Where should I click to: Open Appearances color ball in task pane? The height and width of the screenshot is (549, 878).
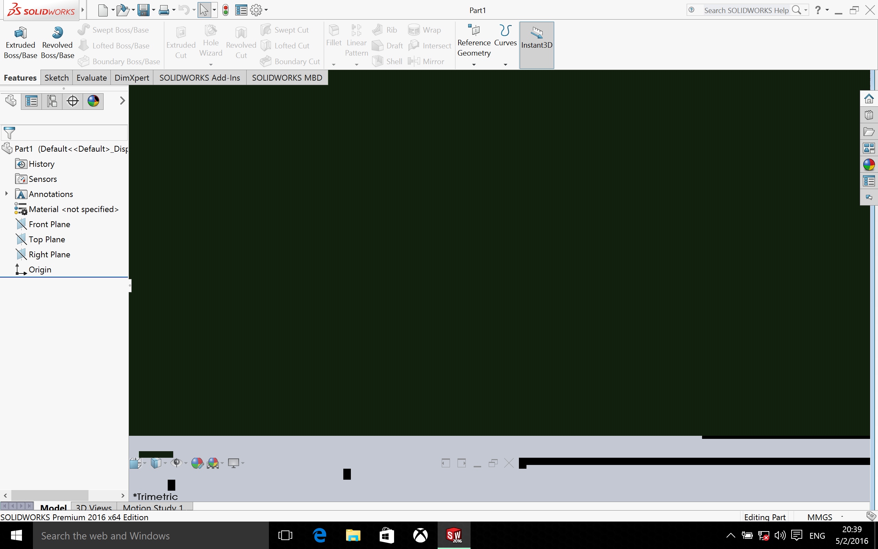(868, 164)
